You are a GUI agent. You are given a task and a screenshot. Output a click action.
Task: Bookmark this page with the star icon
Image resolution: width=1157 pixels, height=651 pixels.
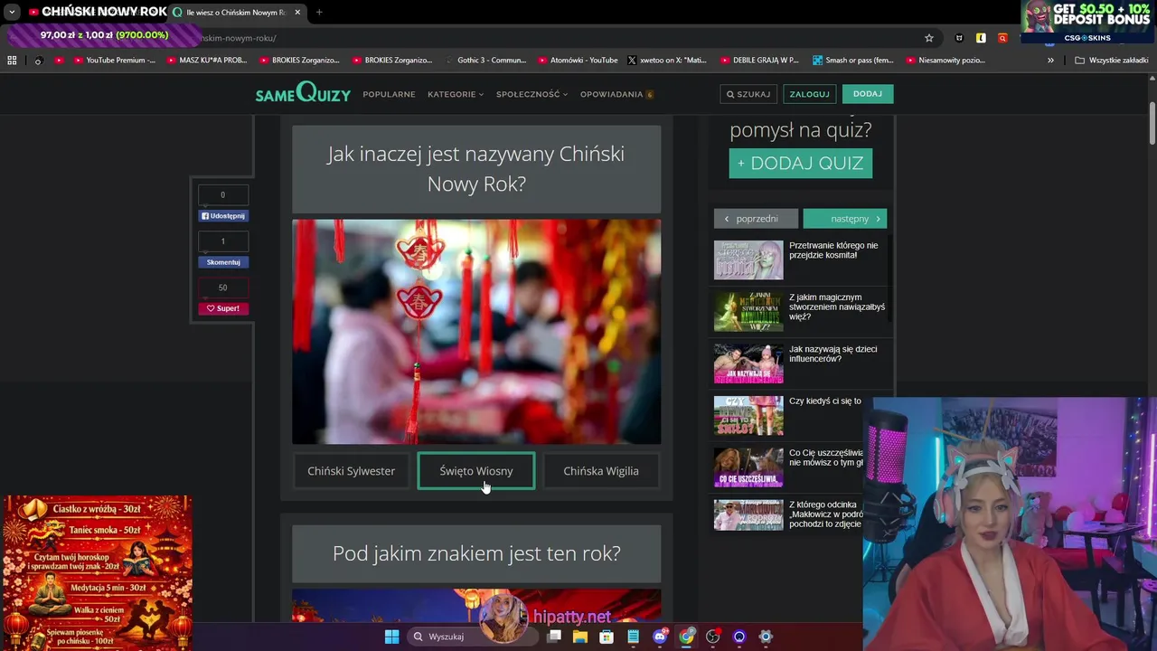pyautogui.click(x=928, y=38)
